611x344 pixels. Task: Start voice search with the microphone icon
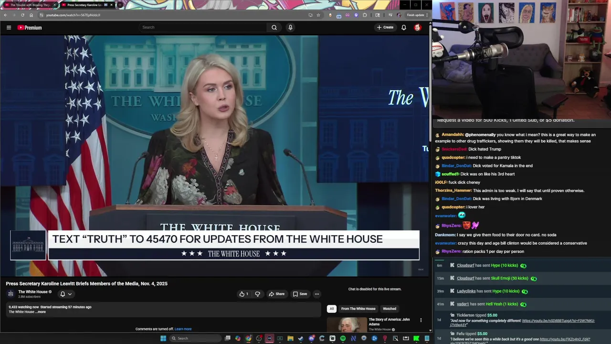click(x=290, y=27)
